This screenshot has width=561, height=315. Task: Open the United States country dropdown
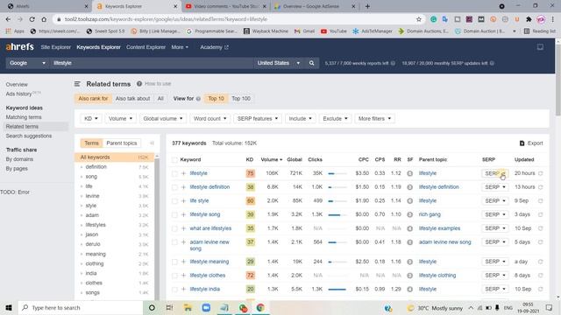278,63
